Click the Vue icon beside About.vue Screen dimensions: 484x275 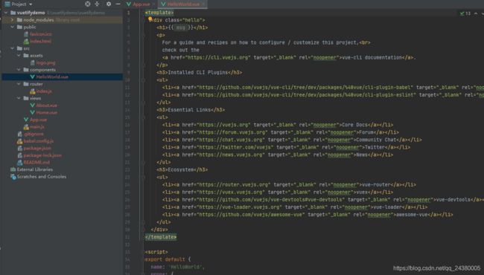pos(33,106)
